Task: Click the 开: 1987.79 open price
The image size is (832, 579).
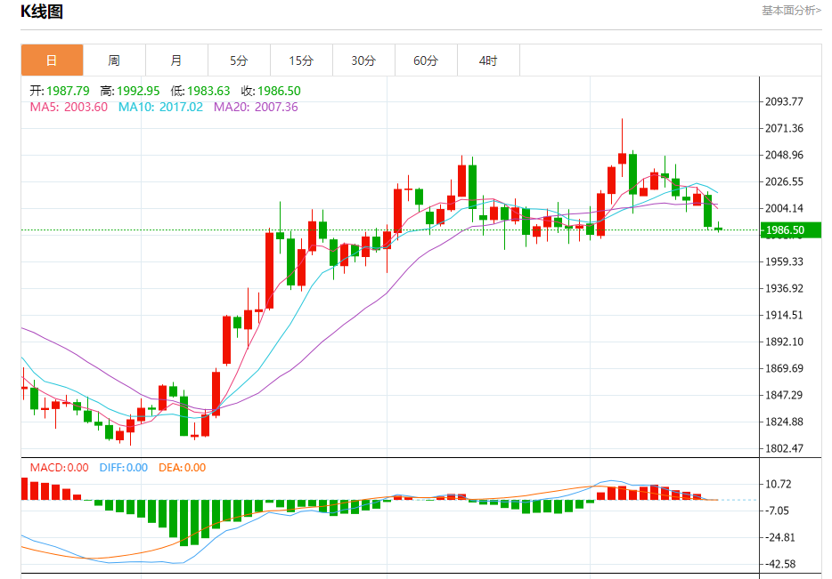Action: [x=60, y=91]
